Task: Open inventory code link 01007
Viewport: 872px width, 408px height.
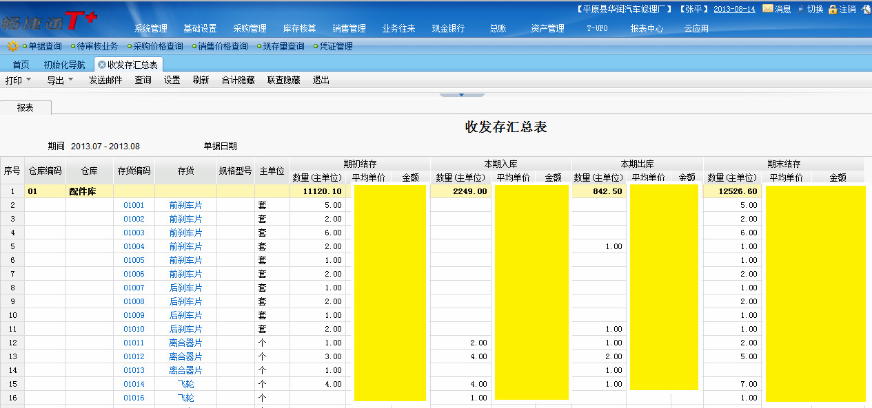Action: [x=134, y=288]
